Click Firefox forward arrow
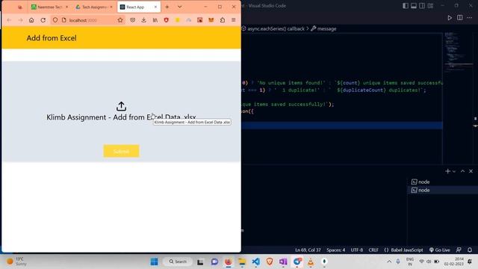Image resolution: width=478 pixels, height=269 pixels. [x=20, y=20]
